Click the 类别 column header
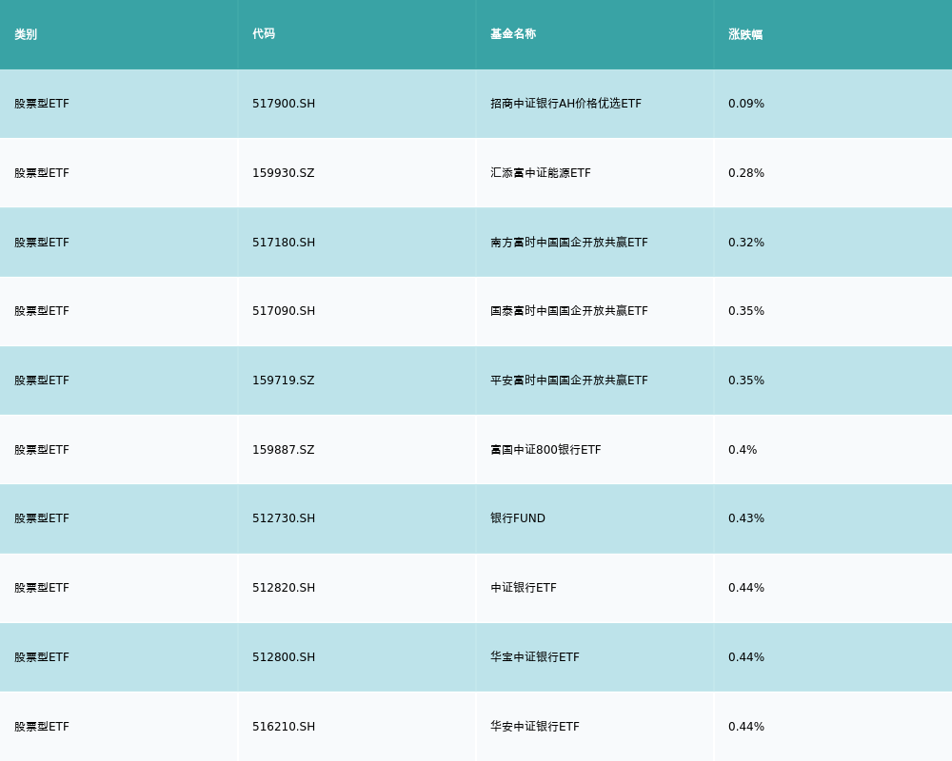952x761 pixels. point(26,34)
